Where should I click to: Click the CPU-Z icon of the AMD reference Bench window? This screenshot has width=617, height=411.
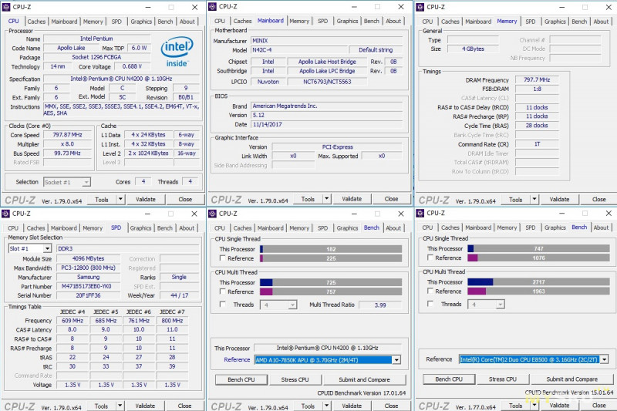tap(213, 214)
